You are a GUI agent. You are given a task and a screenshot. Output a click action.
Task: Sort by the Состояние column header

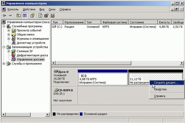(143, 22)
